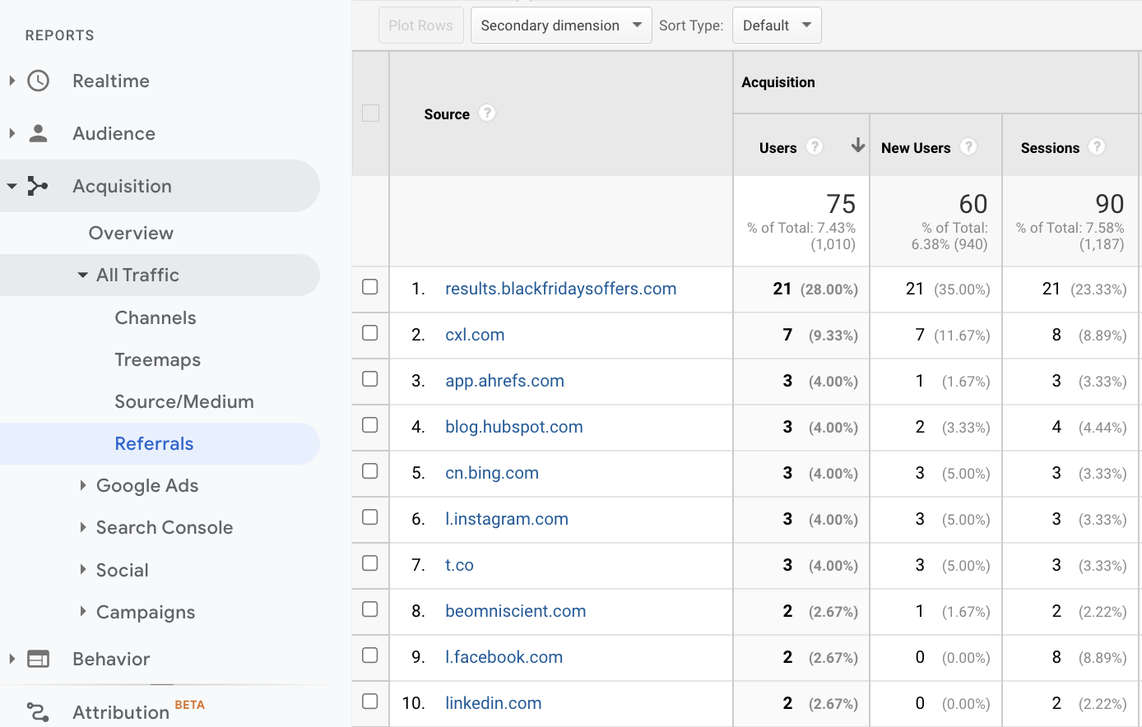The height and width of the screenshot is (727, 1142).
Task: Check the box for results.blackfridaysoffers.com row
Action: (370, 287)
